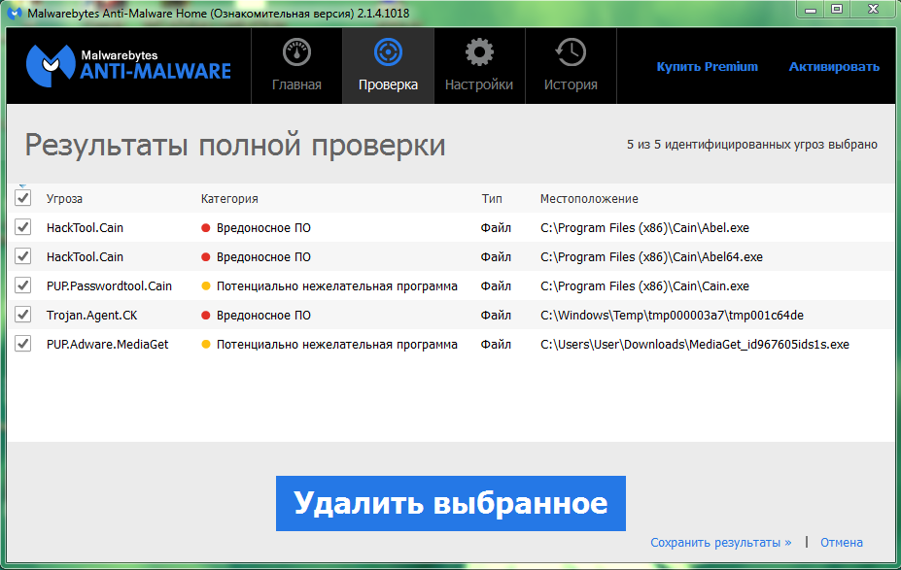The width and height of the screenshot is (901, 570).
Task: Open the Настройки gear icon
Action: (x=478, y=52)
